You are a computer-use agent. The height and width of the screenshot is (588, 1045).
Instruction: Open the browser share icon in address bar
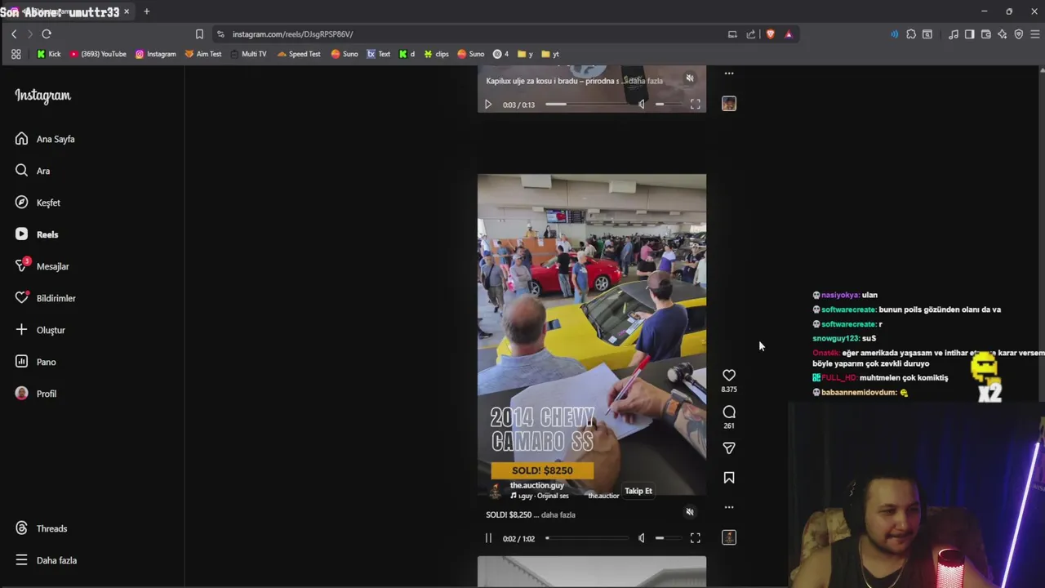pyautogui.click(x=751, y=34)
